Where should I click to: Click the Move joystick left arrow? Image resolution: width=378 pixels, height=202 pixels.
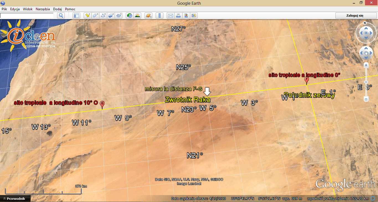(361, 53)
